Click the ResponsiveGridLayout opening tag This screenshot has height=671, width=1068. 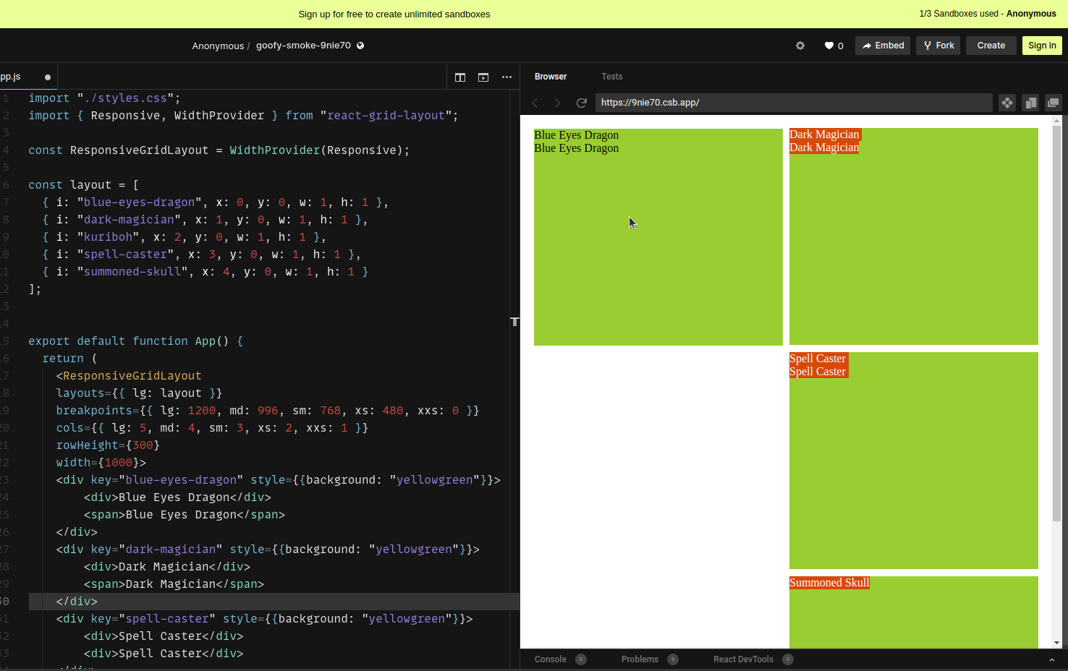129,376
